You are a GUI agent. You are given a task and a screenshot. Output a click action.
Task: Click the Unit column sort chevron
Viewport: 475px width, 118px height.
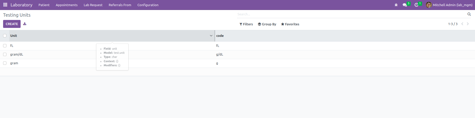(x=211, y=36)
